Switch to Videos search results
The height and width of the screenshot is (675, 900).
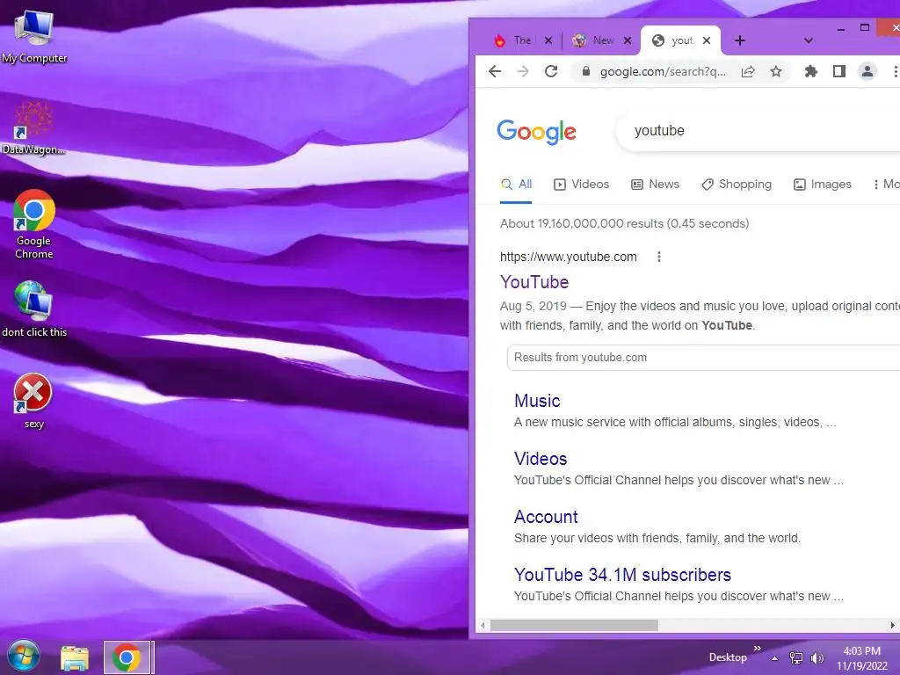point(581,185)
